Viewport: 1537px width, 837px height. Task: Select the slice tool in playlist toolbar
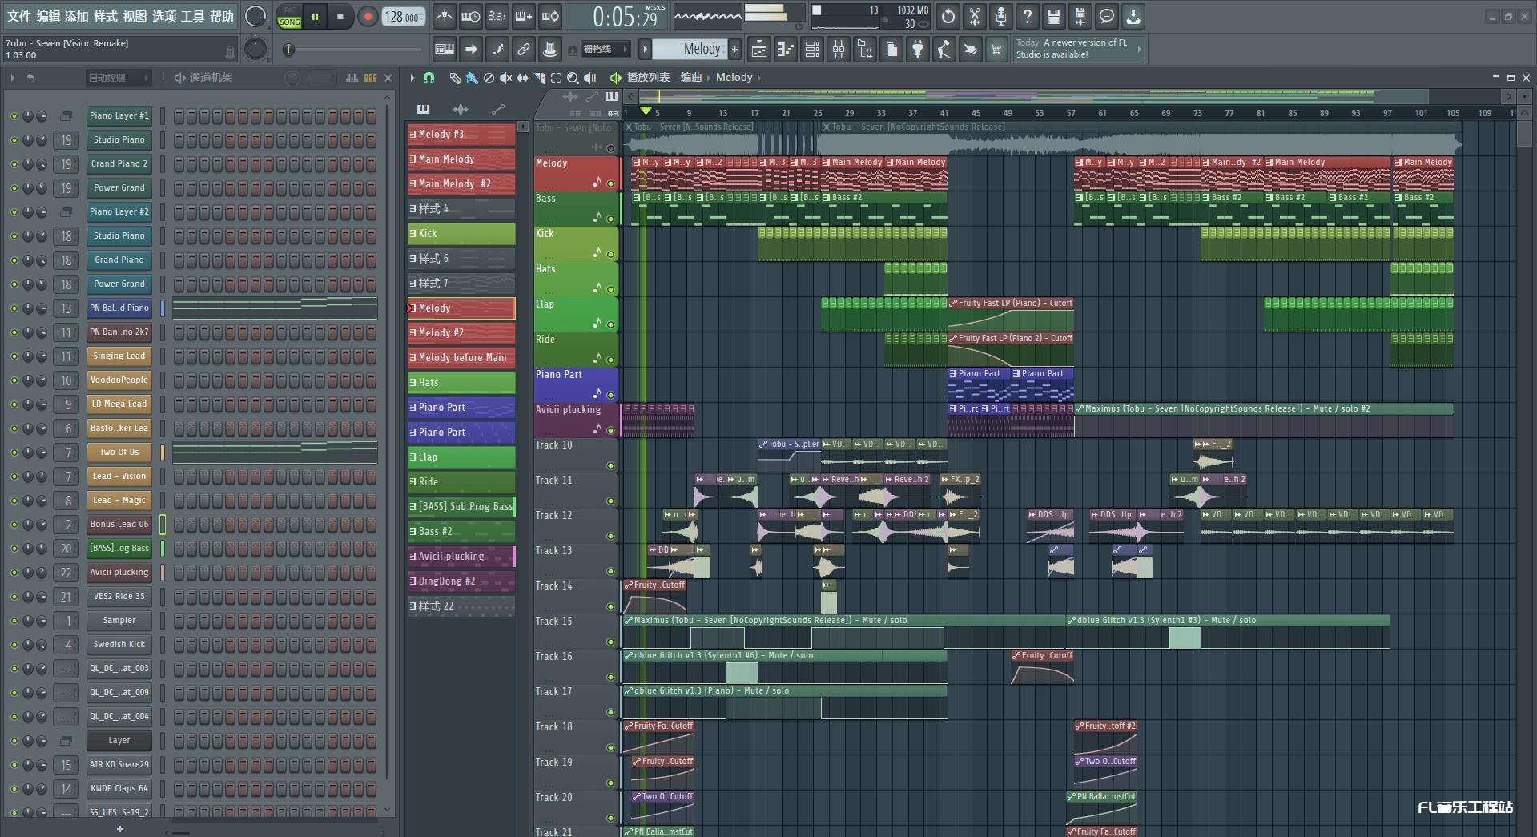click(539, 78)
